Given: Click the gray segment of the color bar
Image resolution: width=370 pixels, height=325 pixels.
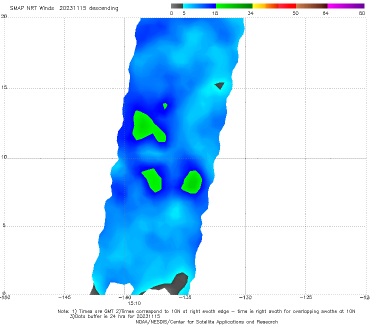Looking at the screenshot, I should 177,6.
